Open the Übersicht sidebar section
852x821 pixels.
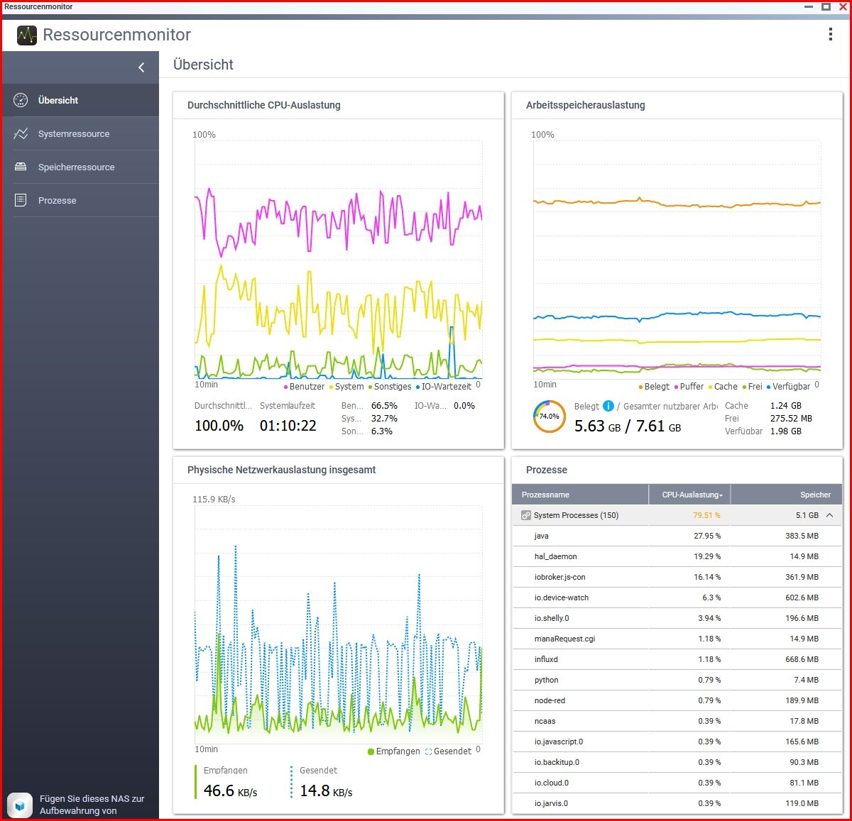click(x=81, y=100)
